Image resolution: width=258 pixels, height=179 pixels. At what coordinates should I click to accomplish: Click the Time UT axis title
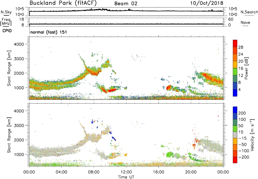click(x=126, y=177)
